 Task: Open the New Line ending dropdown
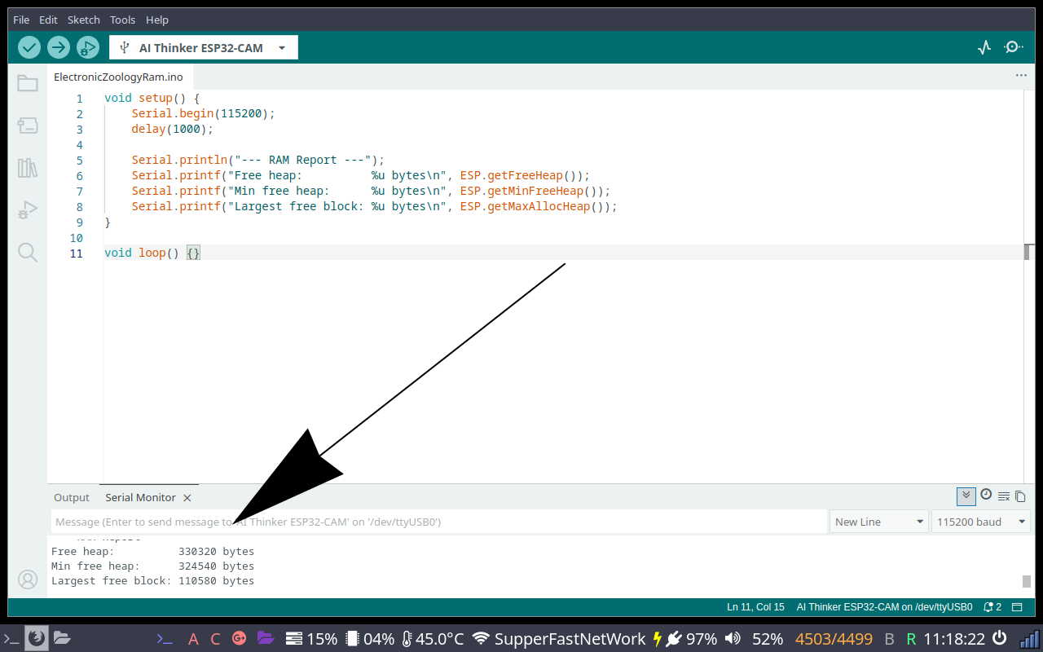[x=878, y=522]
